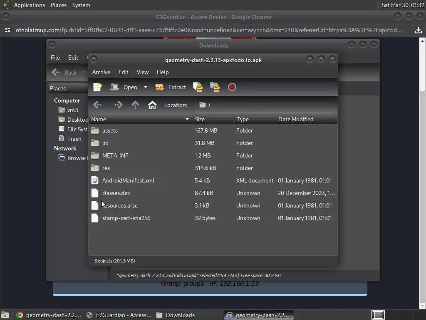Open the Archive menu
The height and width of the screenshot is (320, 426).
coord(102,72)
